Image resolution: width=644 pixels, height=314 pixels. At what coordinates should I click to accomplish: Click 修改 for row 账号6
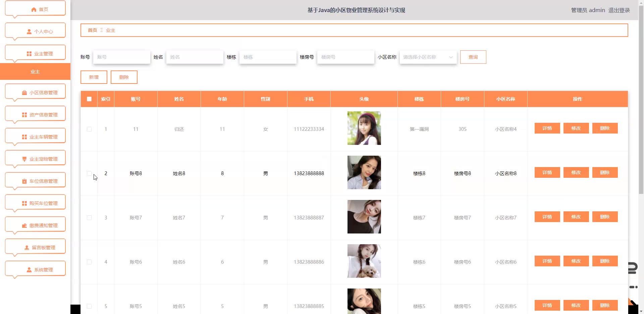click(576, 261)
